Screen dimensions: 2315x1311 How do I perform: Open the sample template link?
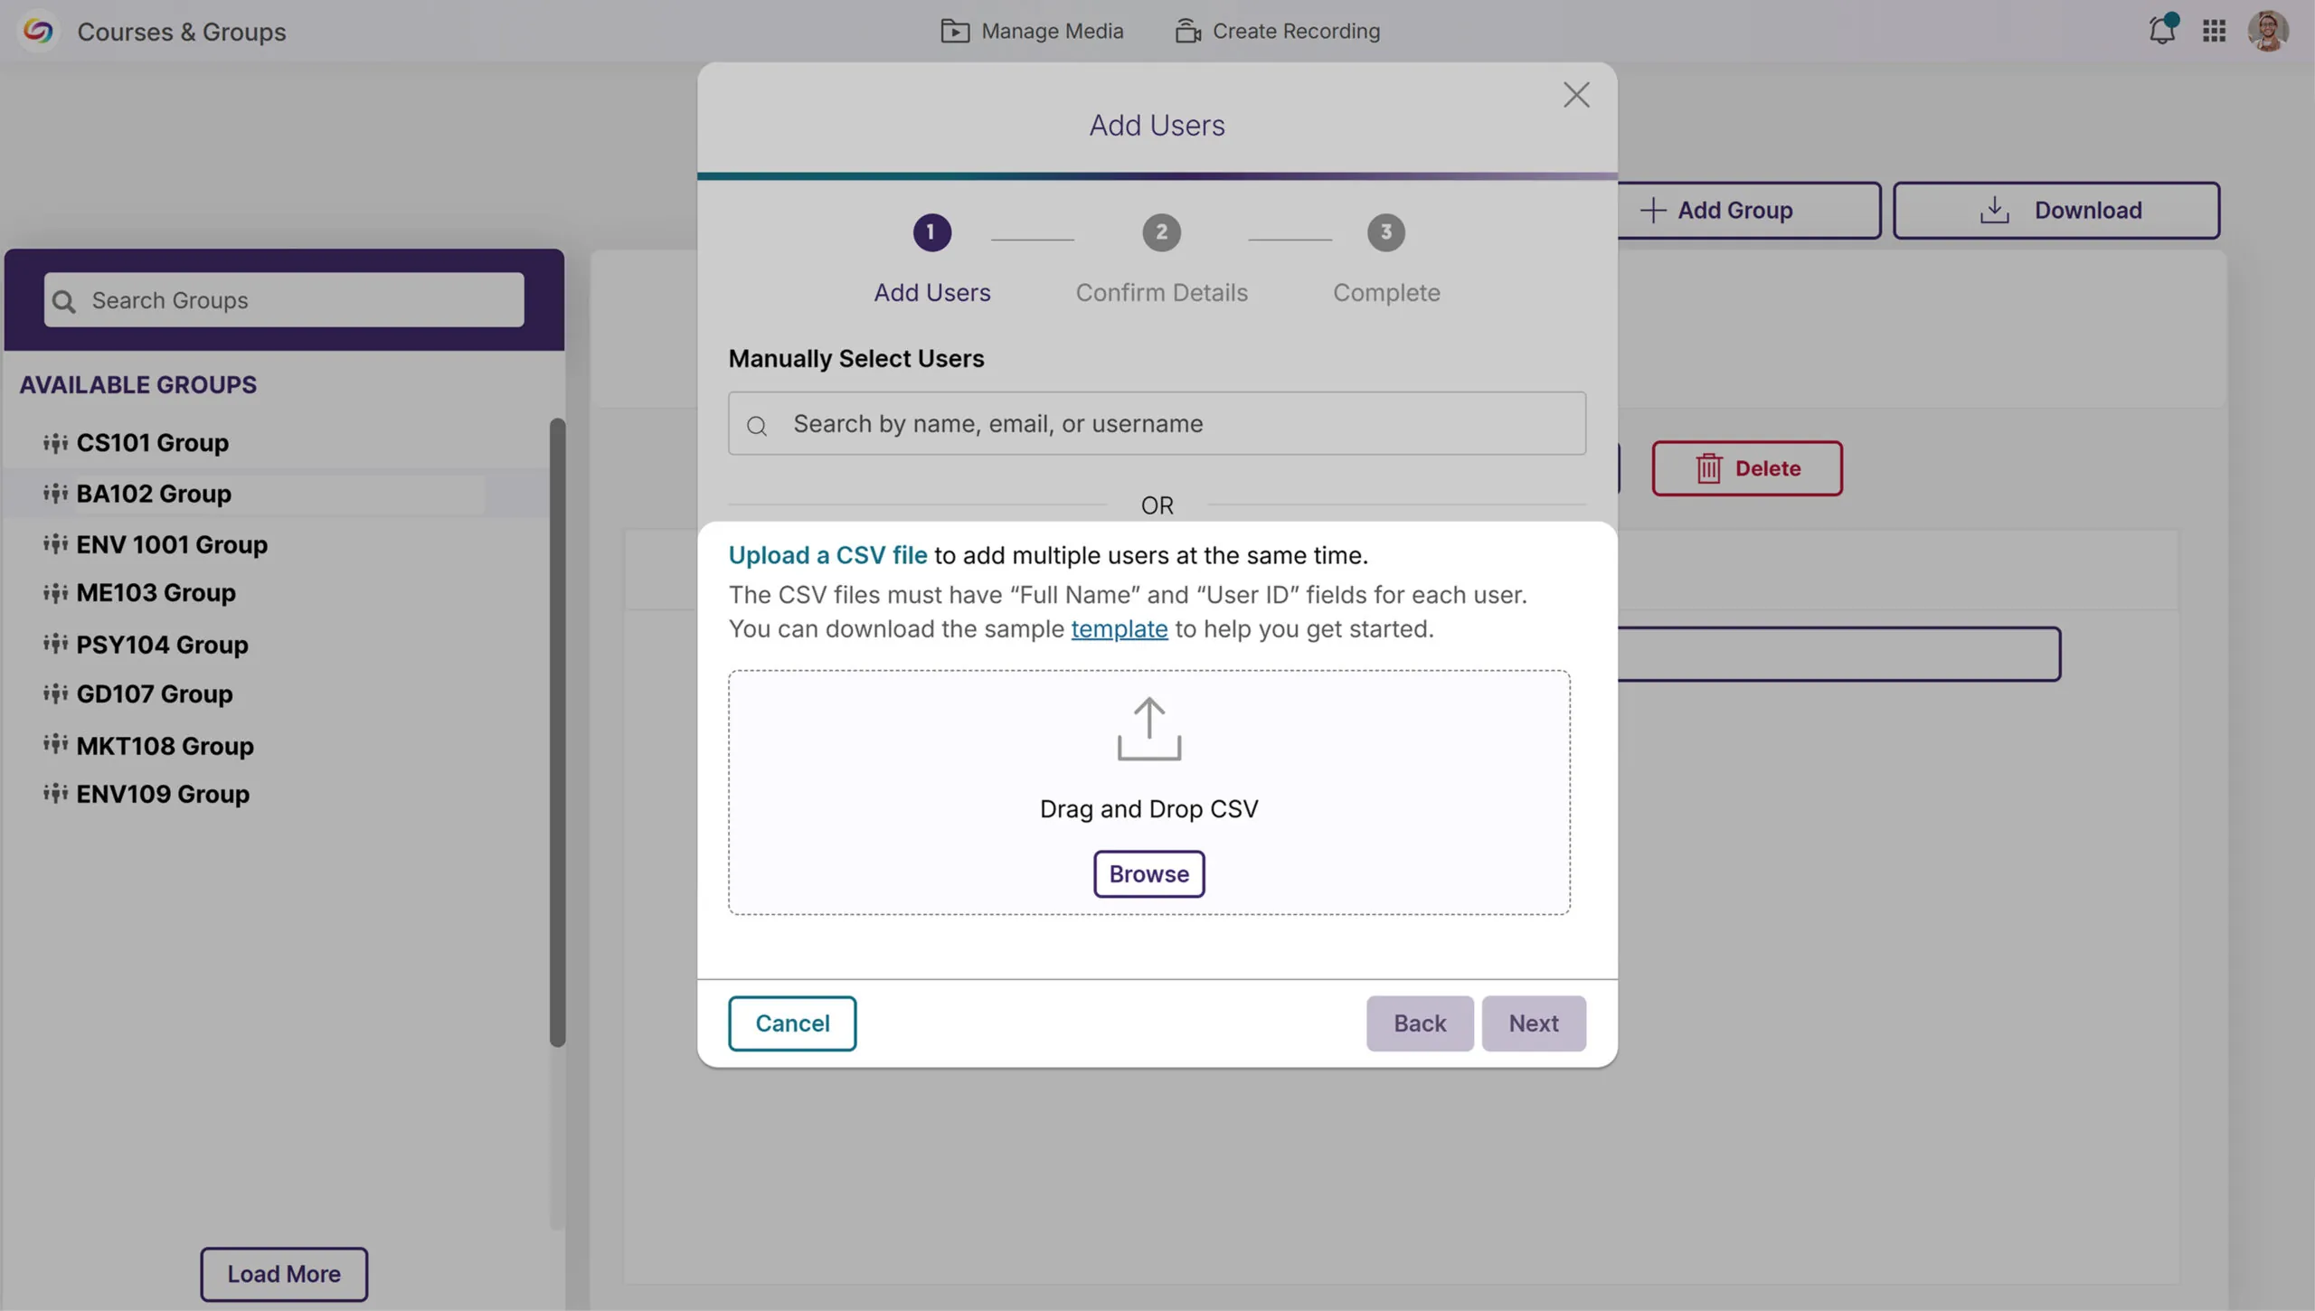(x=1119, y=629)
